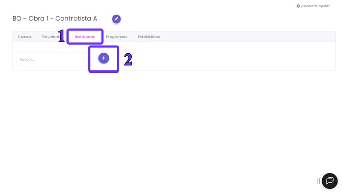Viewport: 342px width, 193px height.
Task: Click the annotation number 1 label
Action: [61, 36]
